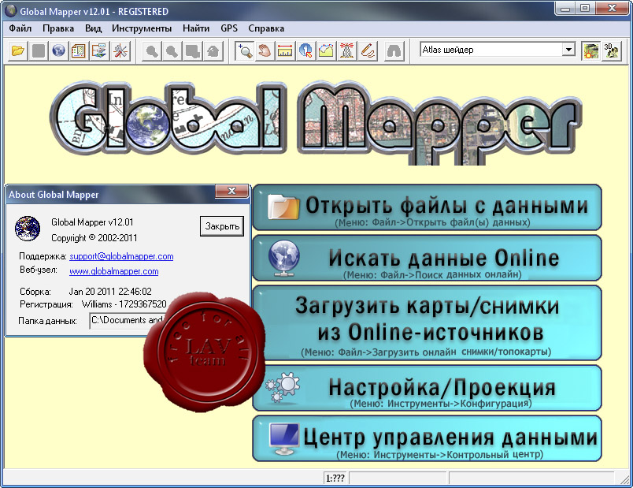Toggle hill shading icon right of shader dropdown
This screenshot has width=633, height=488.
[591, 51]
